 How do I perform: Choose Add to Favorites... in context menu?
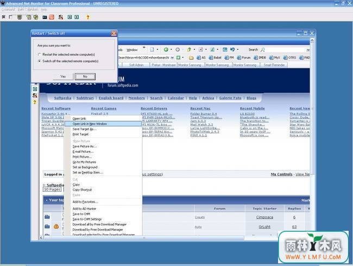pos(103,202)
